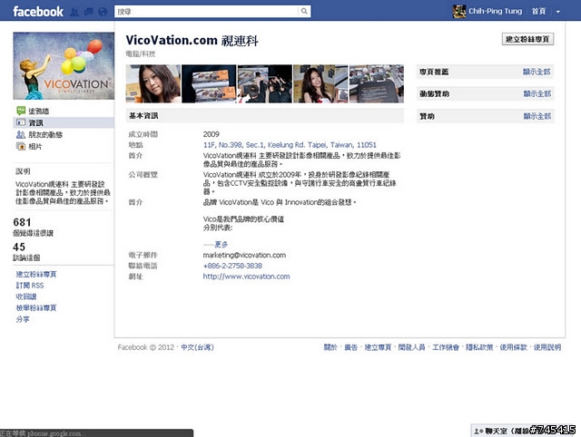Viewport: 581px width, 437px height.
Task: Click 分享 share link in sidebar
Action: point(23,319)
